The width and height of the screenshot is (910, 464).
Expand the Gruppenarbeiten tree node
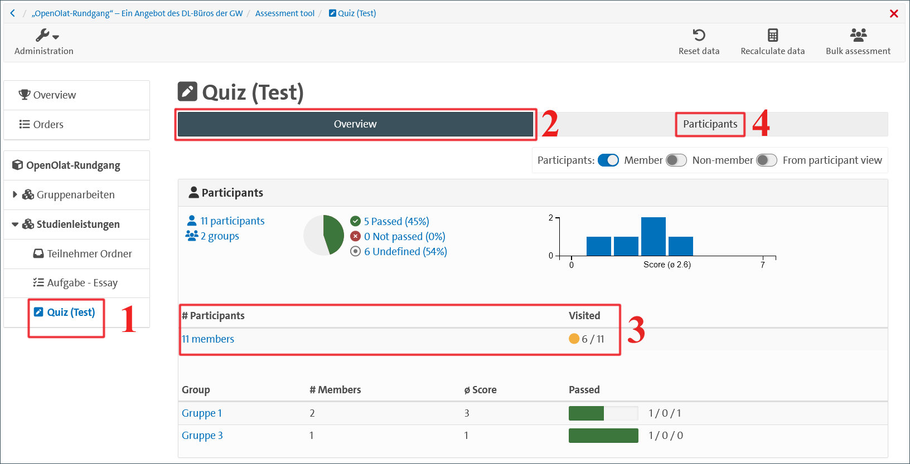(x=15, y=194)
